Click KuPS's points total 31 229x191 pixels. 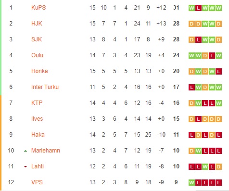coord(176,8)
